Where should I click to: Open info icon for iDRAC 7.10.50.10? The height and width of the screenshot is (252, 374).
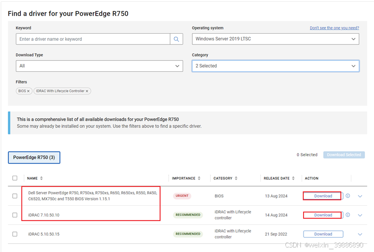(348, 215)
